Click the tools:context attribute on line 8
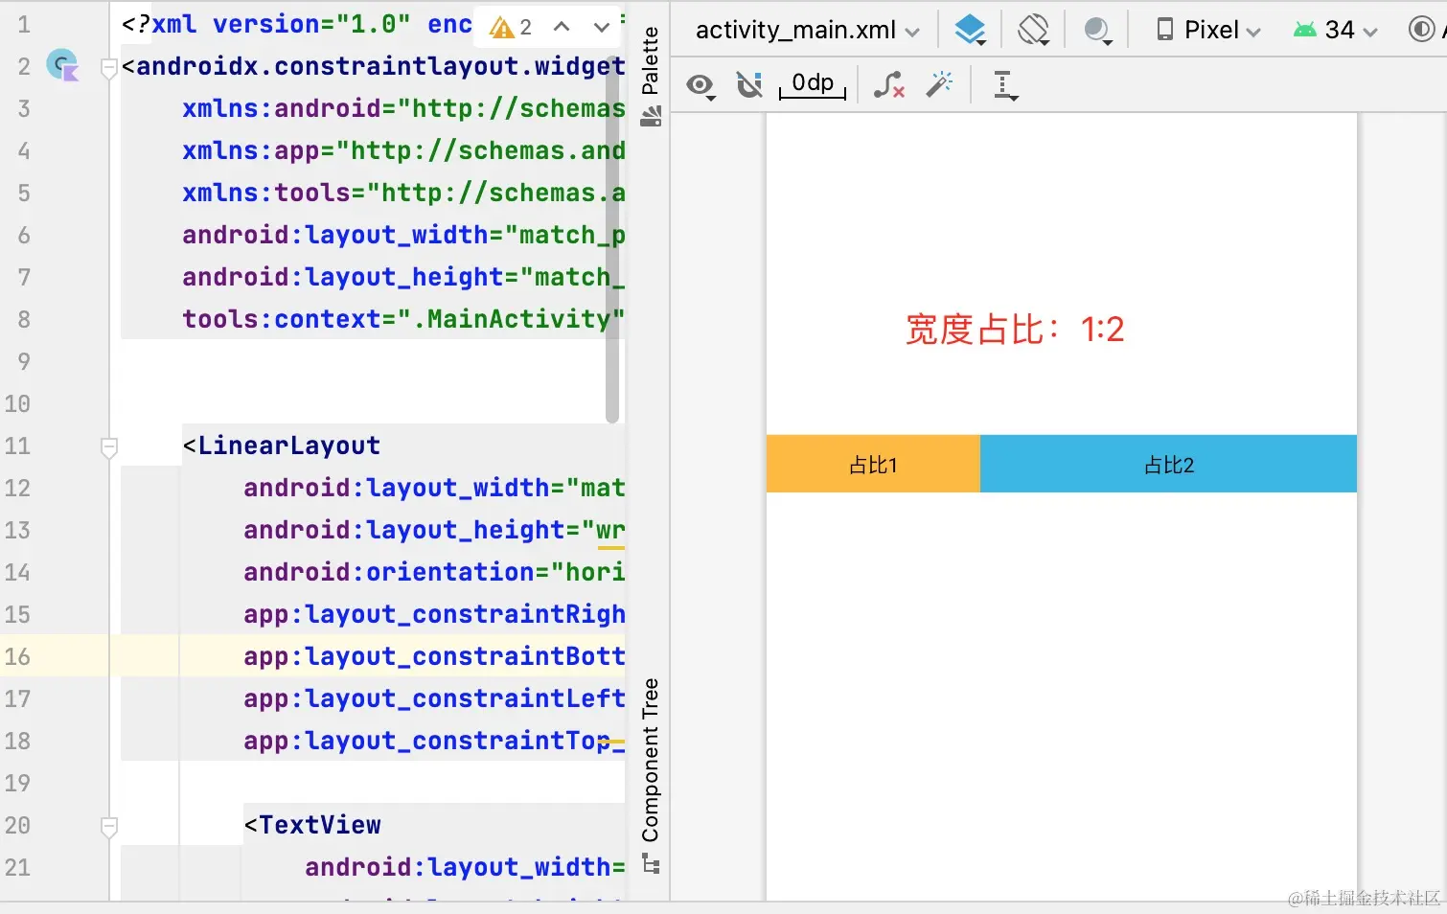 click(x=403, y=319)
